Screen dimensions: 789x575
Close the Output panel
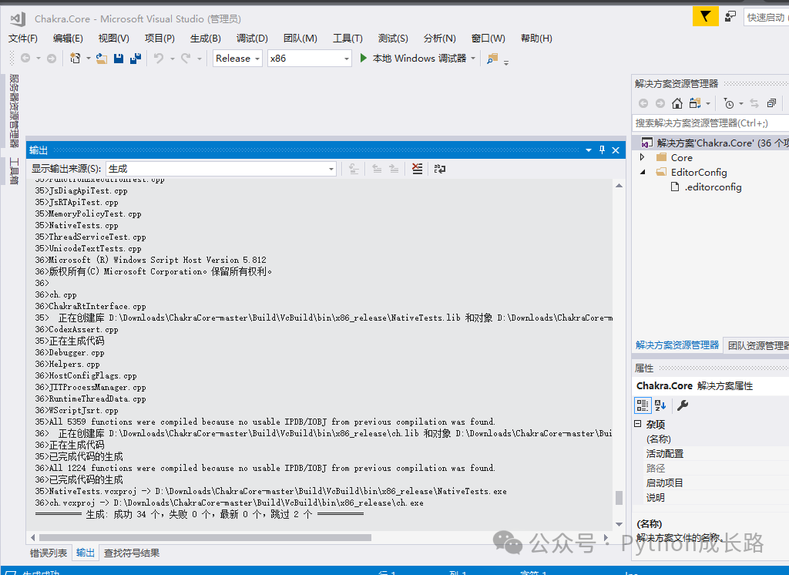616,150
